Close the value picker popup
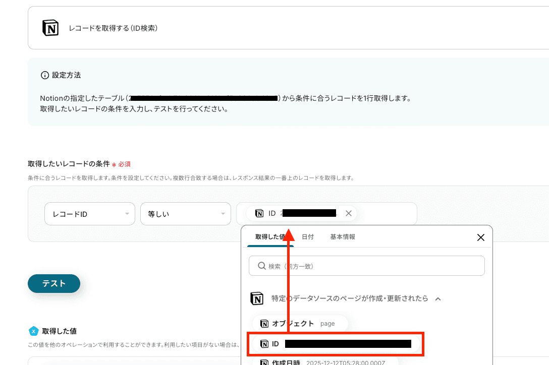 coord(481,237)
